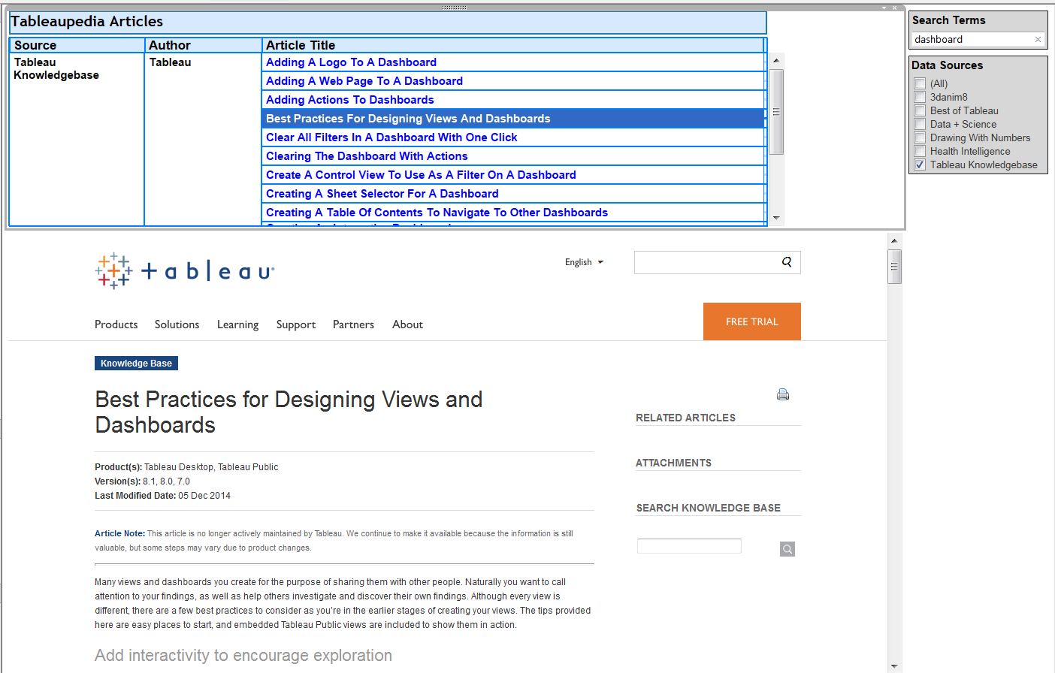Click the Knowledge Base badge link
The image size is (1055, 673).
click(x=136, y=364)
